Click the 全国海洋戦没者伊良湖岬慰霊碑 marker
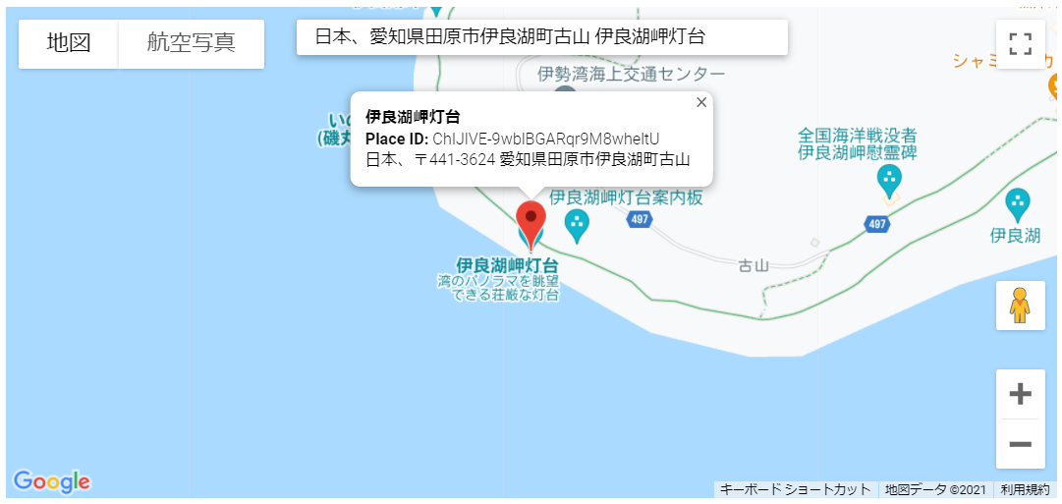Screen dimensions: 1062x504 [889, 181]
